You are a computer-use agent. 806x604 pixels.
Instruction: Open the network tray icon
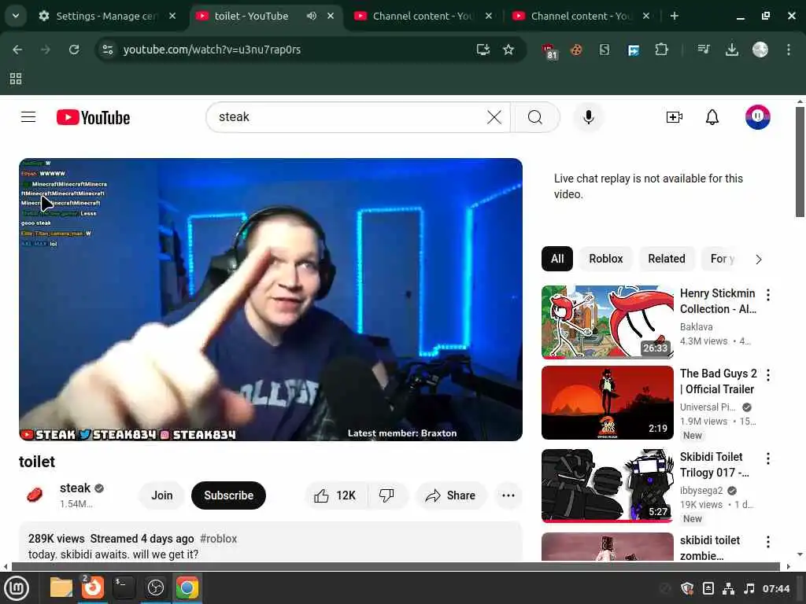point(728,588)
